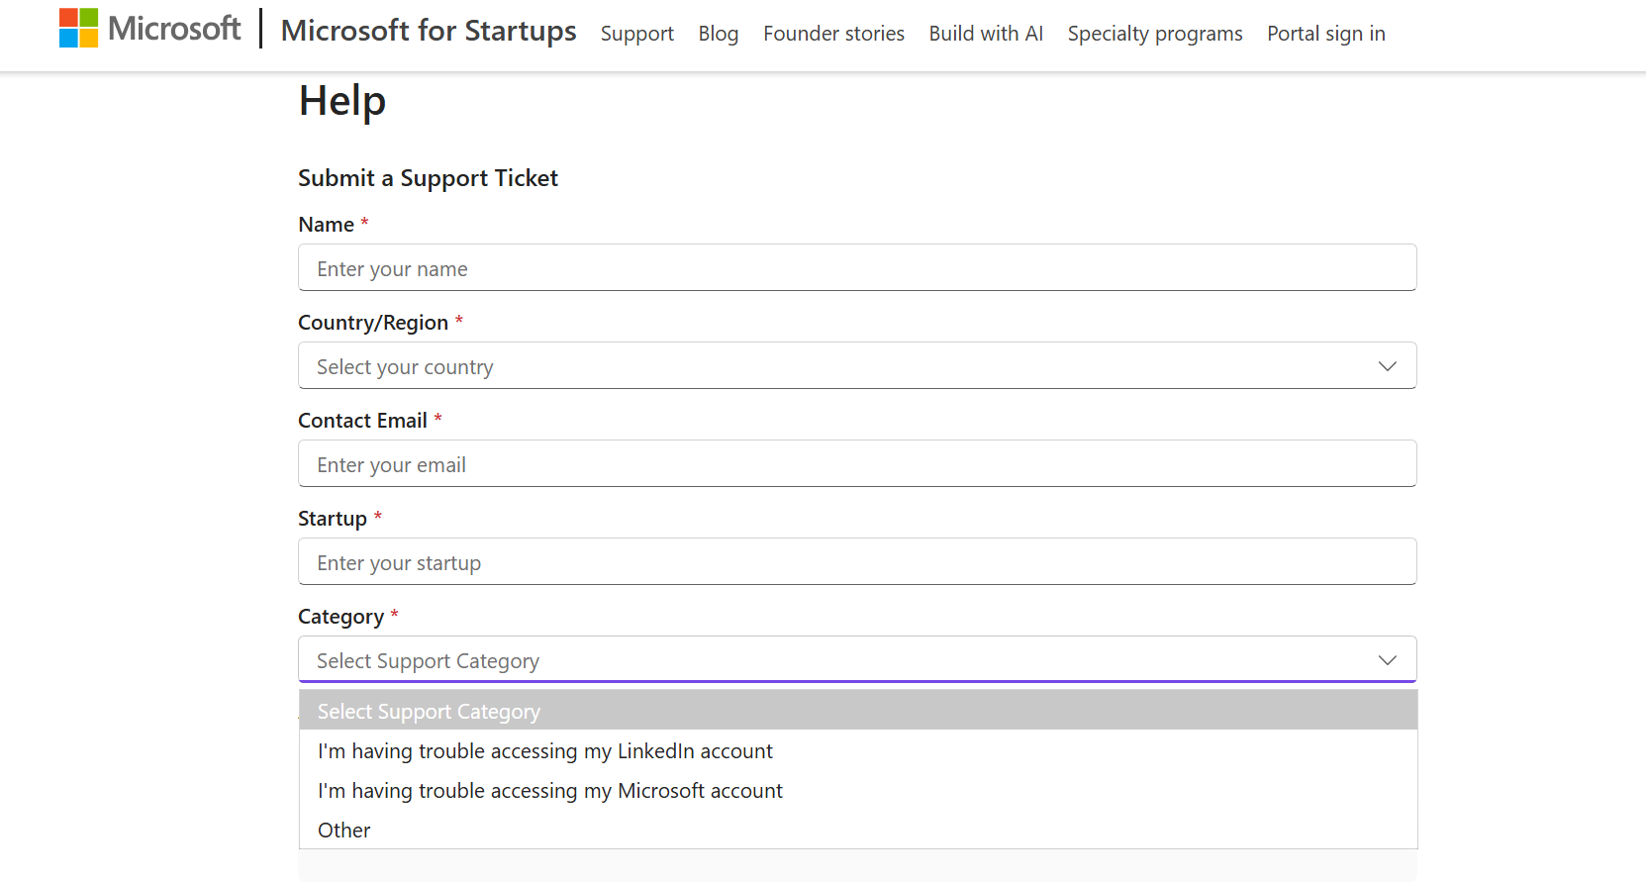Image resolution: width=1646 pixels, height=882 pixels.
Task: Open the Support nav link
Action: tap(637, 34)
